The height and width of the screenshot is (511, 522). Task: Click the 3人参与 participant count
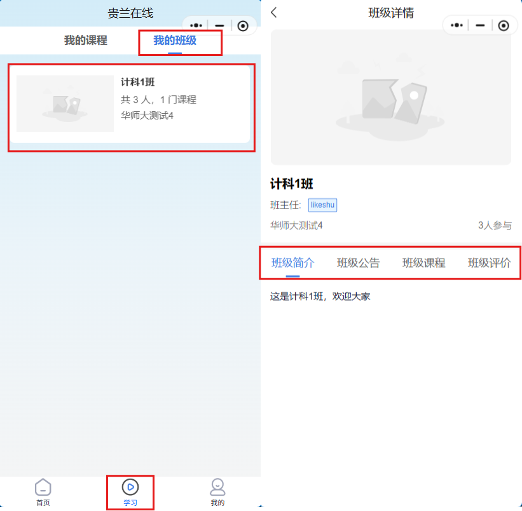point(494,226)
